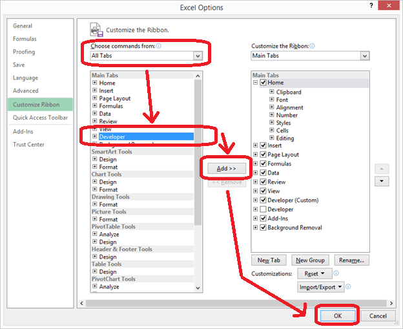Open the General options category
This screenshot has width=403, height=329.
(x=23, y=26)
